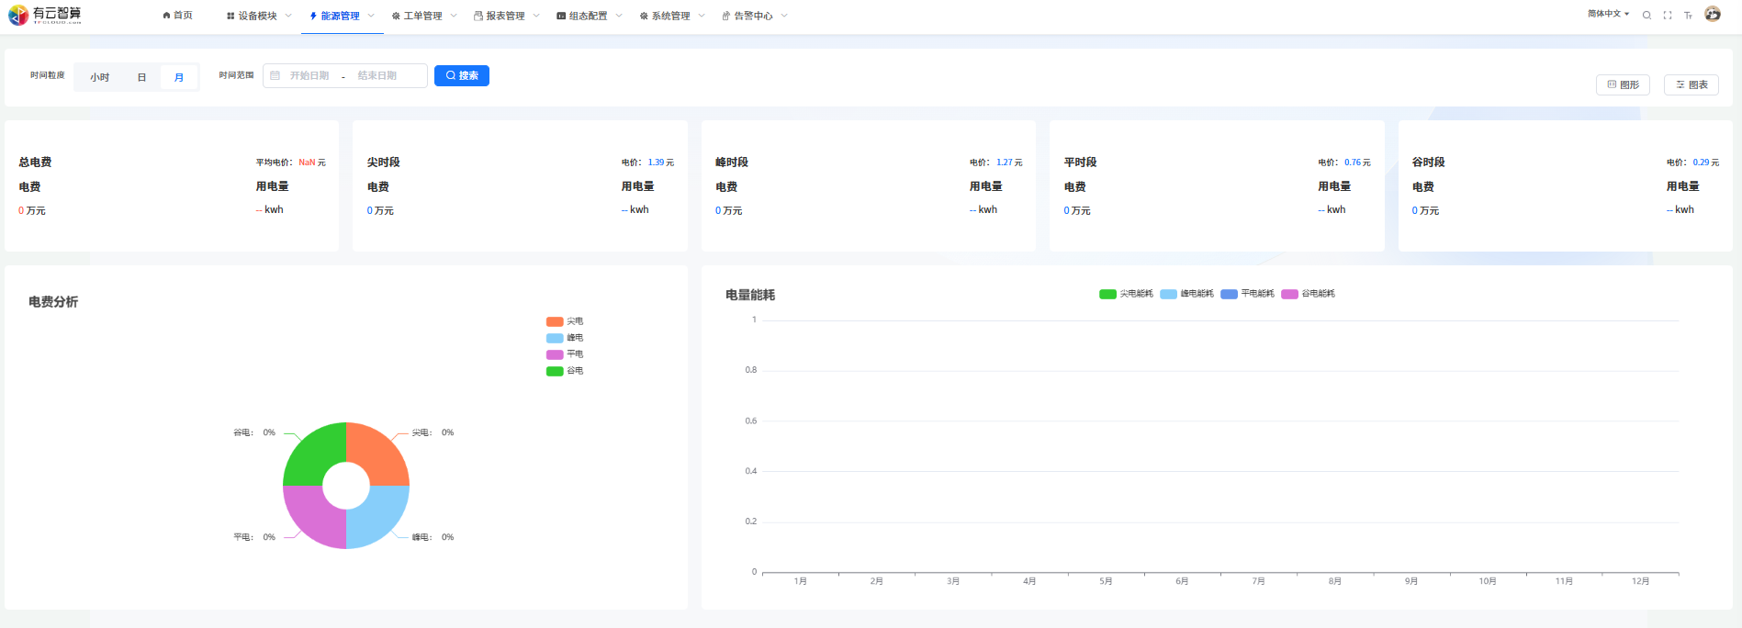Image resolution: width=1742 pixels, height=628 pixels.
Task: Open the 系统管理 menu
Action: [x=670, y=16]
